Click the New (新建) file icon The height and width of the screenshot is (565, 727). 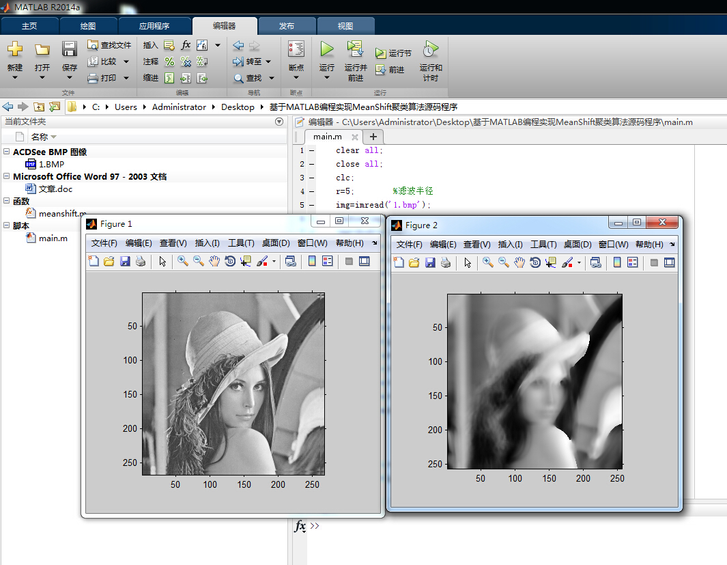click(15, 49)
